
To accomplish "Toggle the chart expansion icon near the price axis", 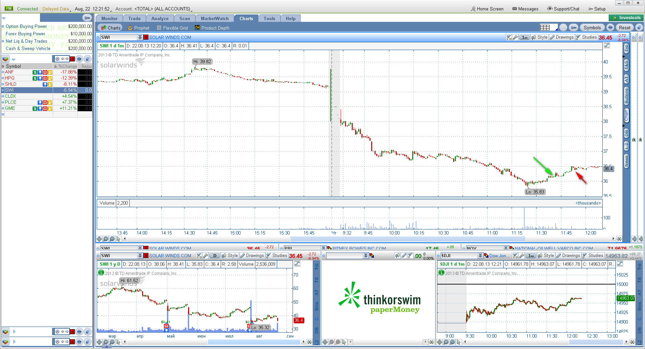I will tap(607, 46).
